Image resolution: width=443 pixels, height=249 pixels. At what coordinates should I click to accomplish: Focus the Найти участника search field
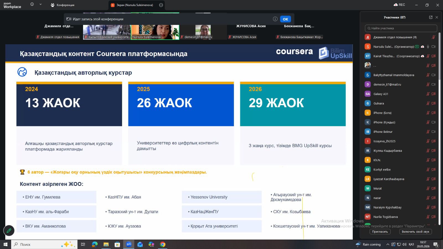(401, 28)
